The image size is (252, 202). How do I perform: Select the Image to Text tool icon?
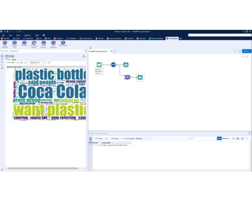pos(15,43)
